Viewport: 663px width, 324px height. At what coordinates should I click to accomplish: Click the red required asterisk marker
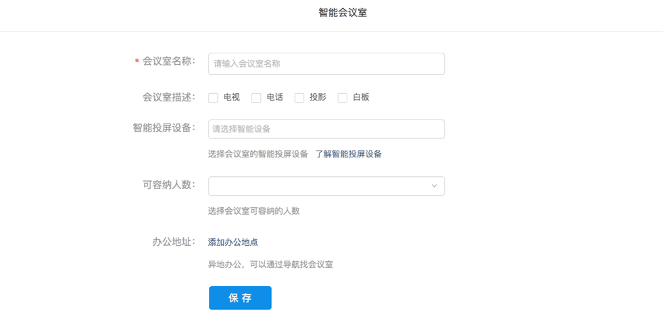click(x=137, y=62)
